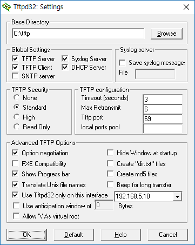Cancel the settings changes
195x245 pixels.
[x=167, y=235]
